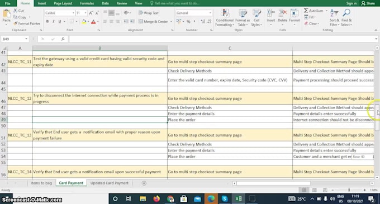380x204 pixels.
Task: Switch to the Page Layout ribbon tab
Action: coord(63,3)
